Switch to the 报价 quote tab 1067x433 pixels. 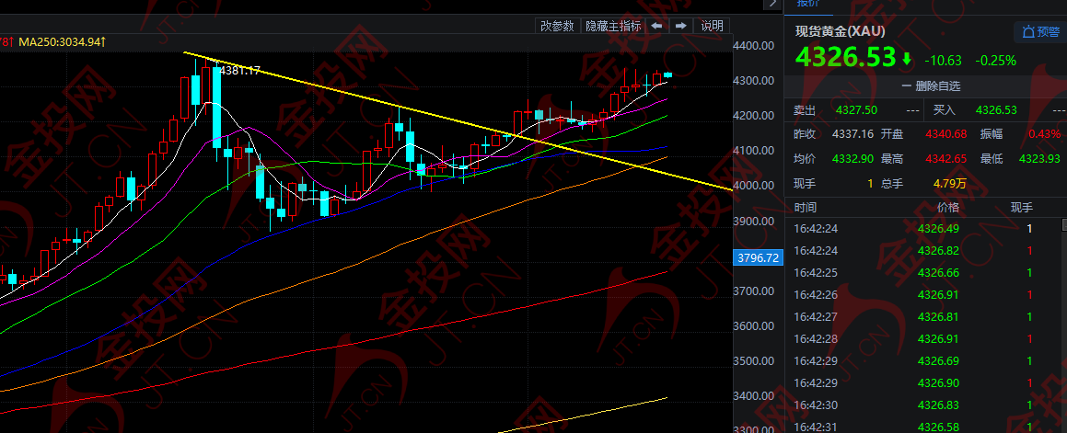808,4
